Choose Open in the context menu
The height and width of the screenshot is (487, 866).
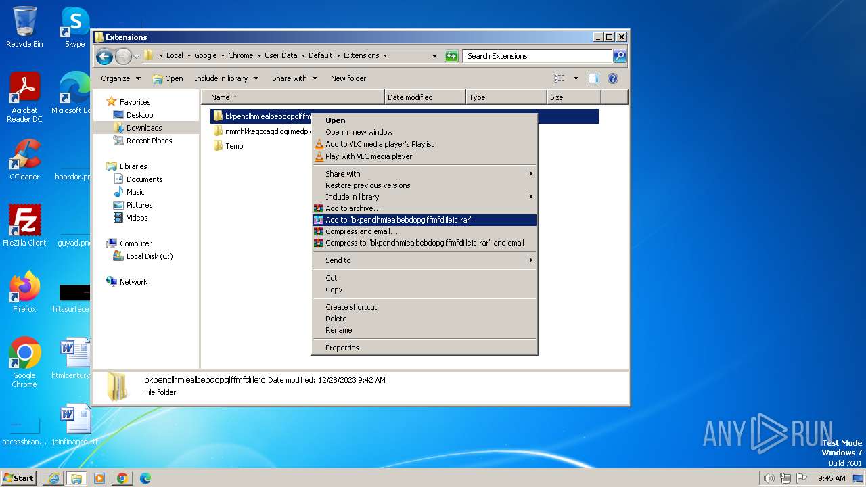click(424, 120)
